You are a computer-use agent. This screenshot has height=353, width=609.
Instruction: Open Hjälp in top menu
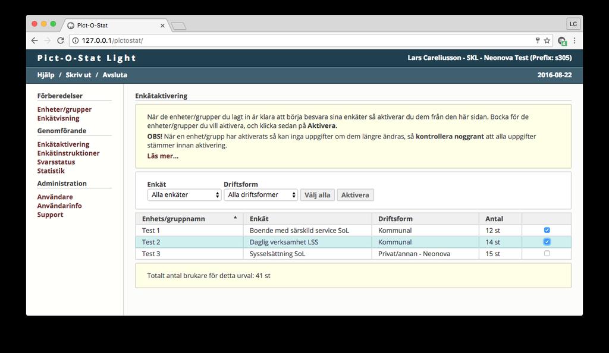tap(46, 75)
